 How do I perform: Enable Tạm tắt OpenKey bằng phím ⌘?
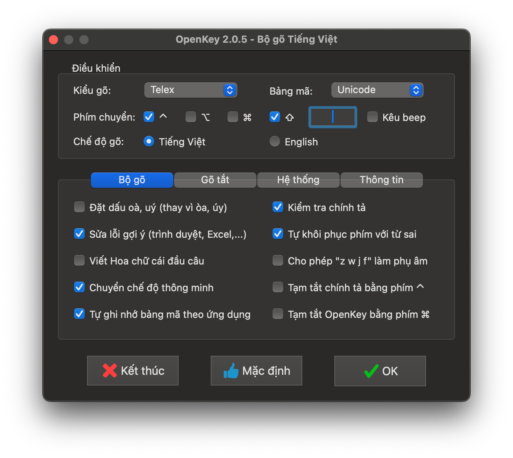(x=278, y=314)
